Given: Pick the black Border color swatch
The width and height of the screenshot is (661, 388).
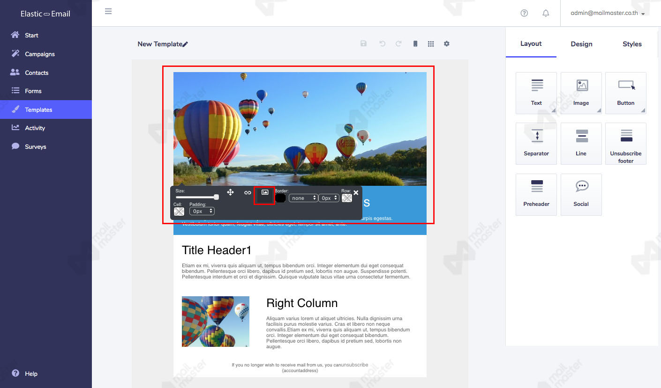Looking at the screenshot, I should click(x=281, y=198).
